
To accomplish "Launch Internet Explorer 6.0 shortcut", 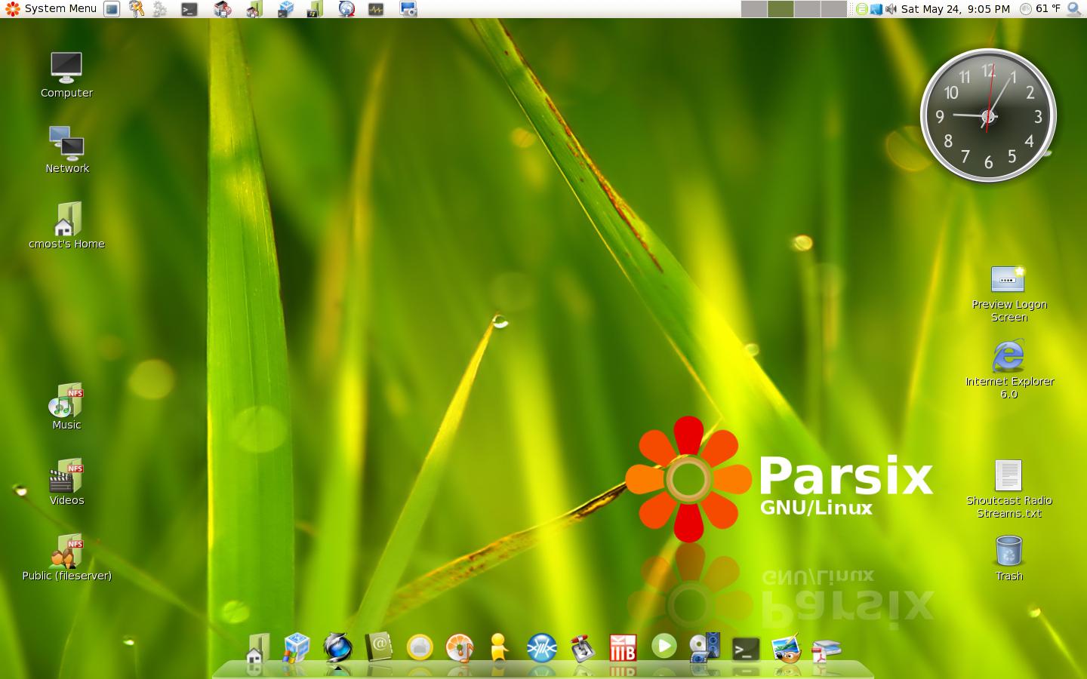I will tap(1008, 370).
